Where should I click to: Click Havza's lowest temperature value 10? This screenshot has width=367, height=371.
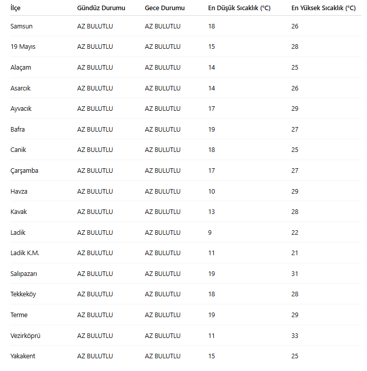[212, 192]
